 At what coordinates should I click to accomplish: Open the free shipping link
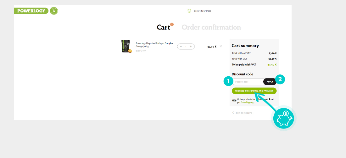point(247,102)
